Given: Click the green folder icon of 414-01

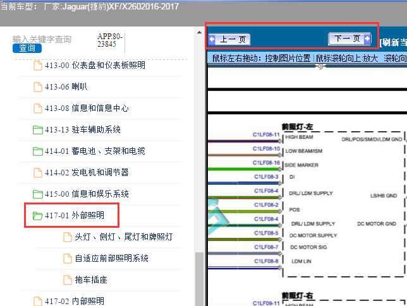Looking at the screenshot, I should [38, 151].
